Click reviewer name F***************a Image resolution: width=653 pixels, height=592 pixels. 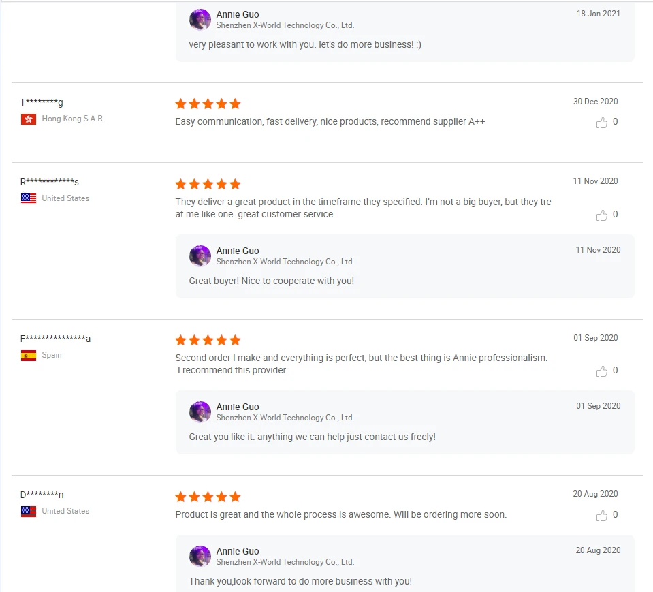click(55, 339)
